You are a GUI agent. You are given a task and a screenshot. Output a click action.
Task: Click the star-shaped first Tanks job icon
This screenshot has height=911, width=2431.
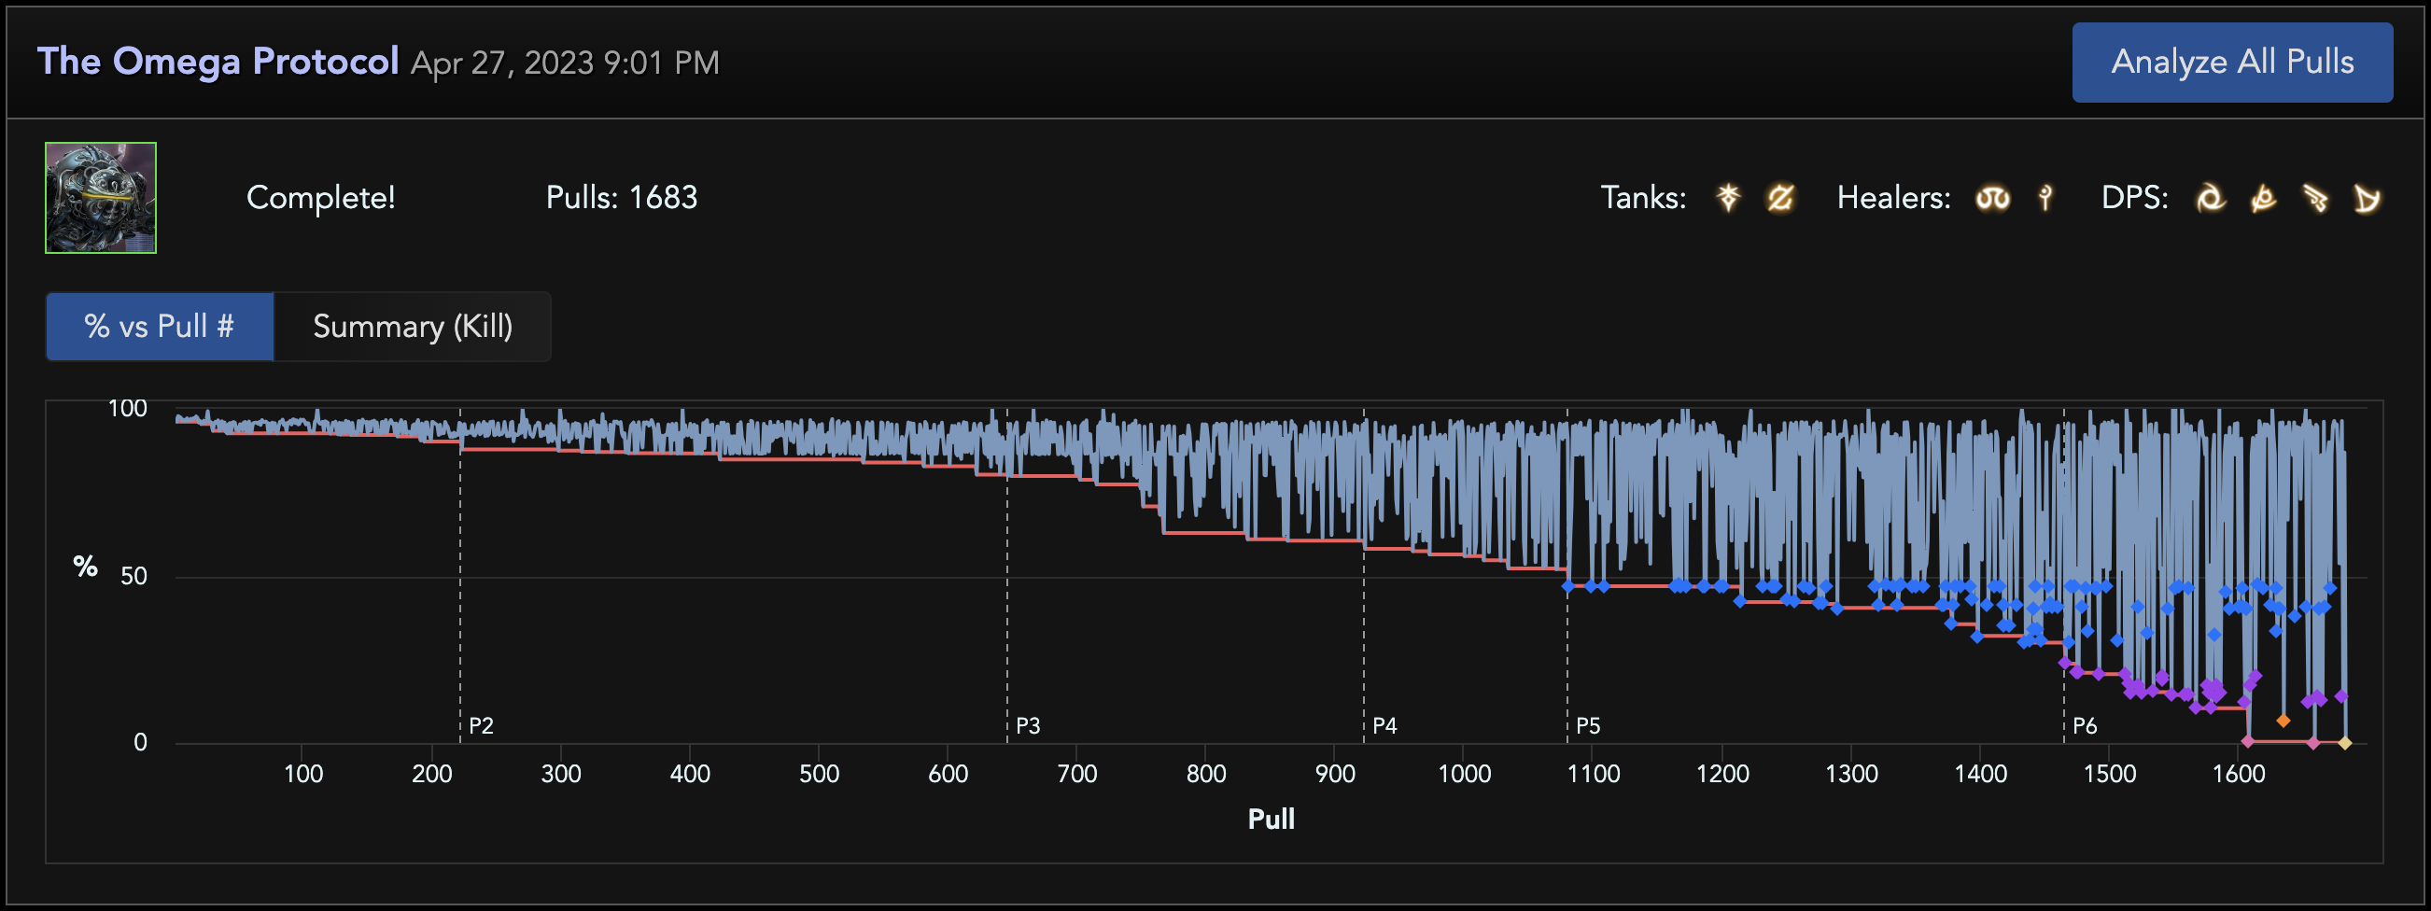(1728, 197)
